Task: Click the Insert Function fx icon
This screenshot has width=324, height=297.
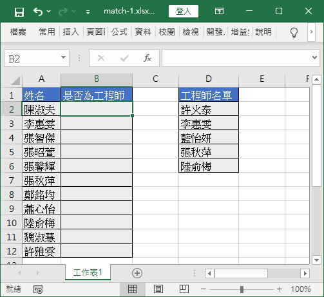Action: [x=148, y=58]
